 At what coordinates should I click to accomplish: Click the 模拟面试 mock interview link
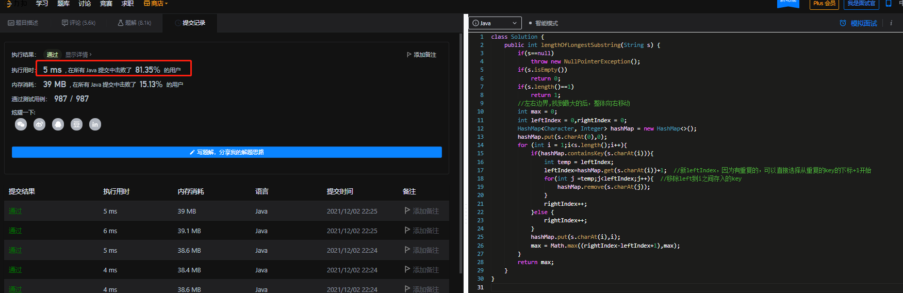pyautogui.click(x=864, y=23)
